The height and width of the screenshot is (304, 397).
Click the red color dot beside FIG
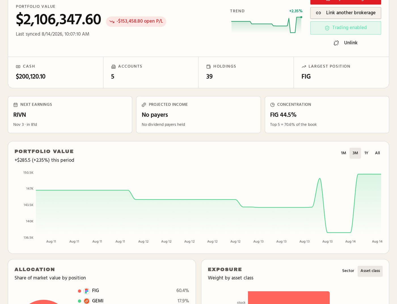tap(79, 291)
